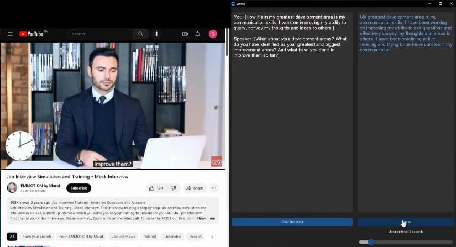This screenshot has height=247, width=456.
Task: Dislike the video with thumbs down
Action: pyautogui.click(x=173, y=188)
